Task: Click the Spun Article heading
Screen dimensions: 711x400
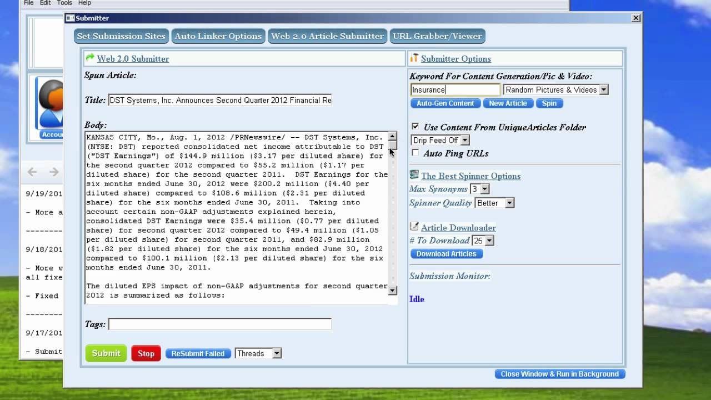Action: pos(110,75)
